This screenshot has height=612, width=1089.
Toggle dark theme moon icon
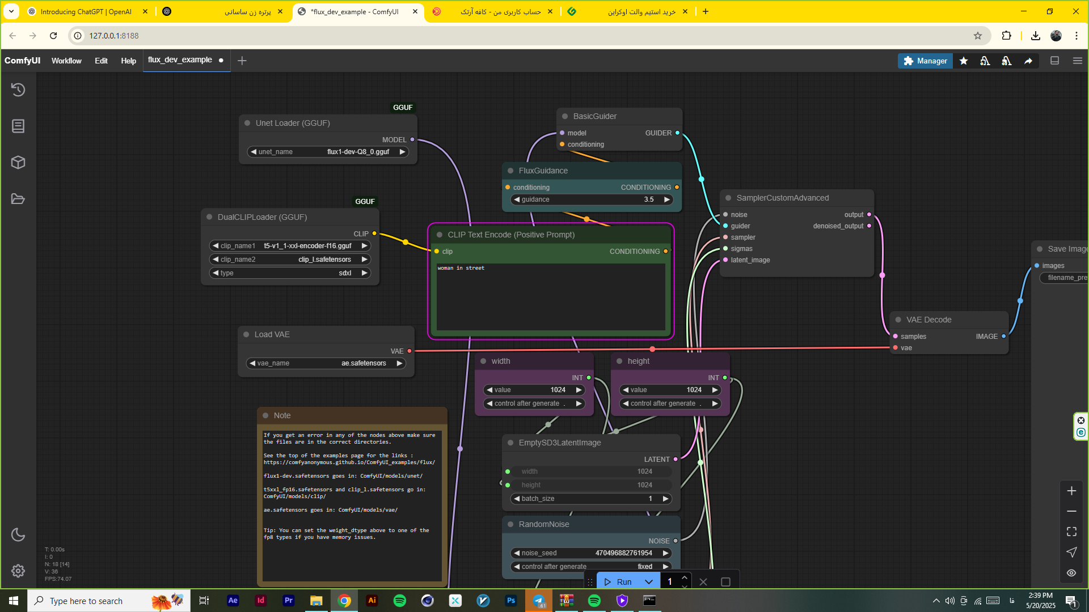coord(18,534)
